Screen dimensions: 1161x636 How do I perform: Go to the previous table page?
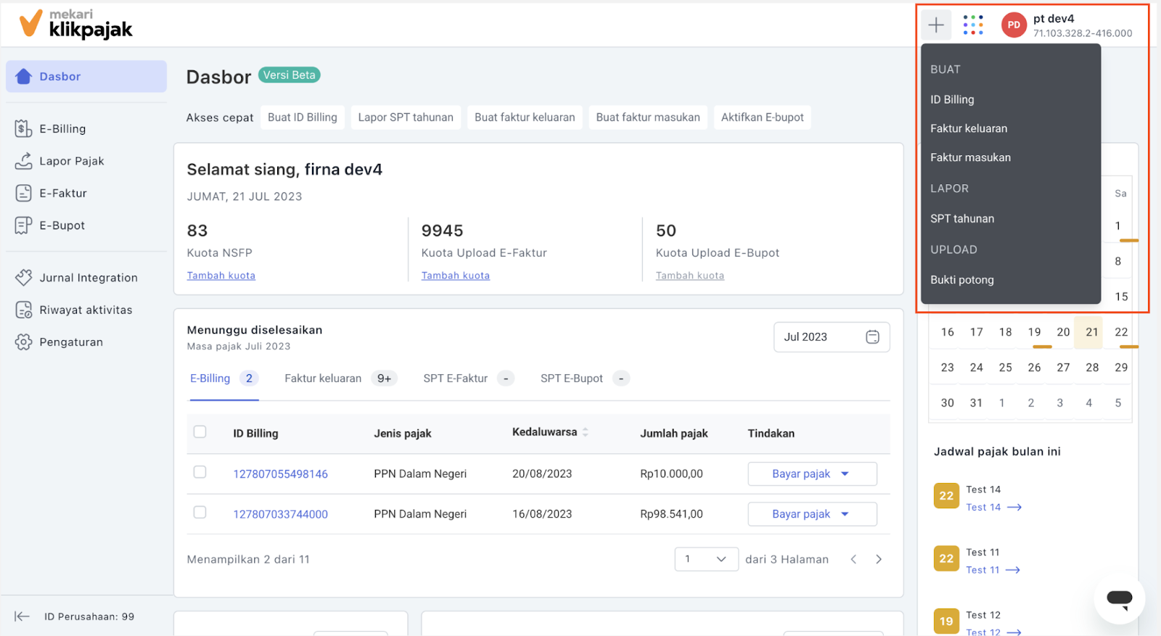pyautogui.click(x=853, y=559)
